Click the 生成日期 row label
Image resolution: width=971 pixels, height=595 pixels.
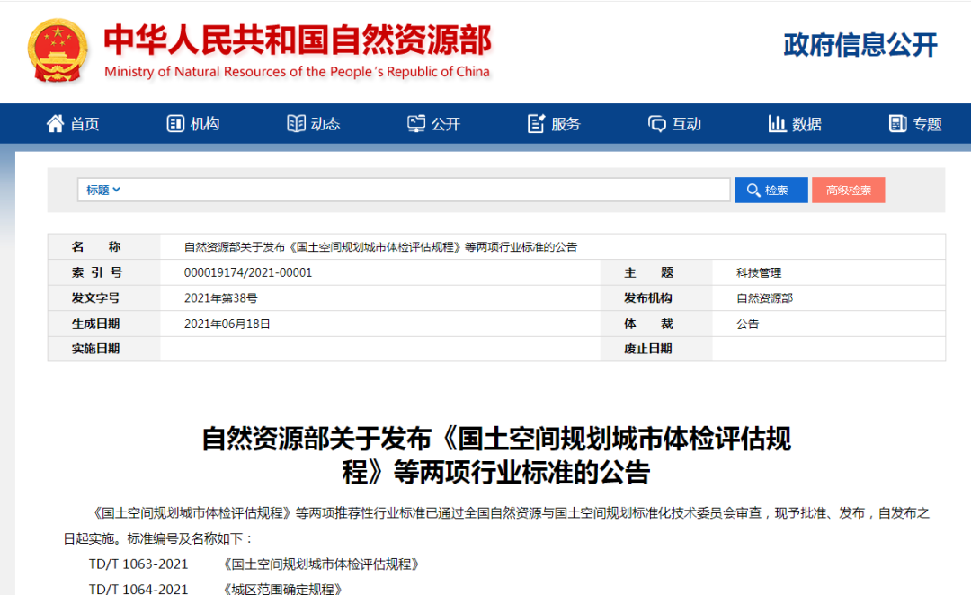[95, 324]
